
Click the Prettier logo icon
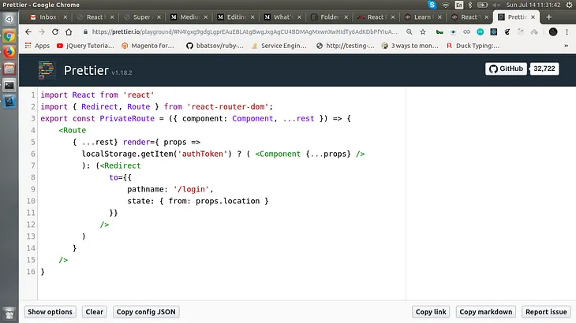(x=47, y=70)
